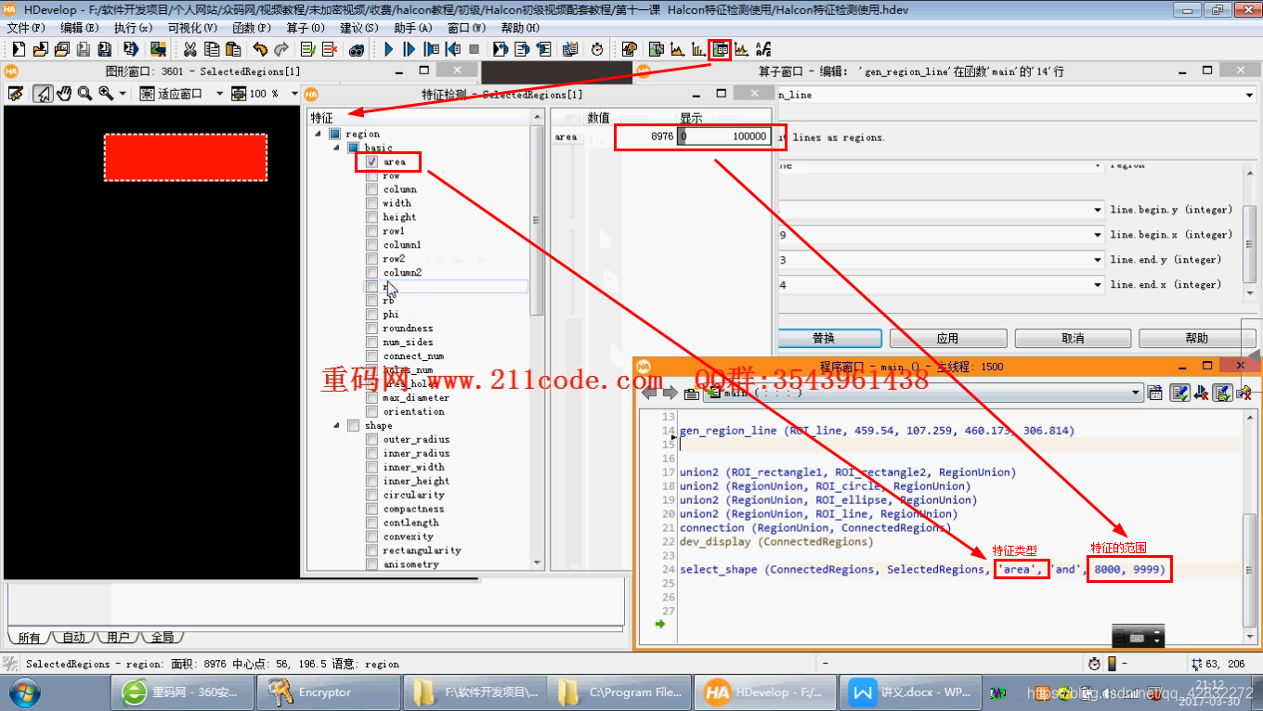Open the OCR training assistant icon
Screen dimensions: 1263x711
pyautogui.click(x=763, y=49)
